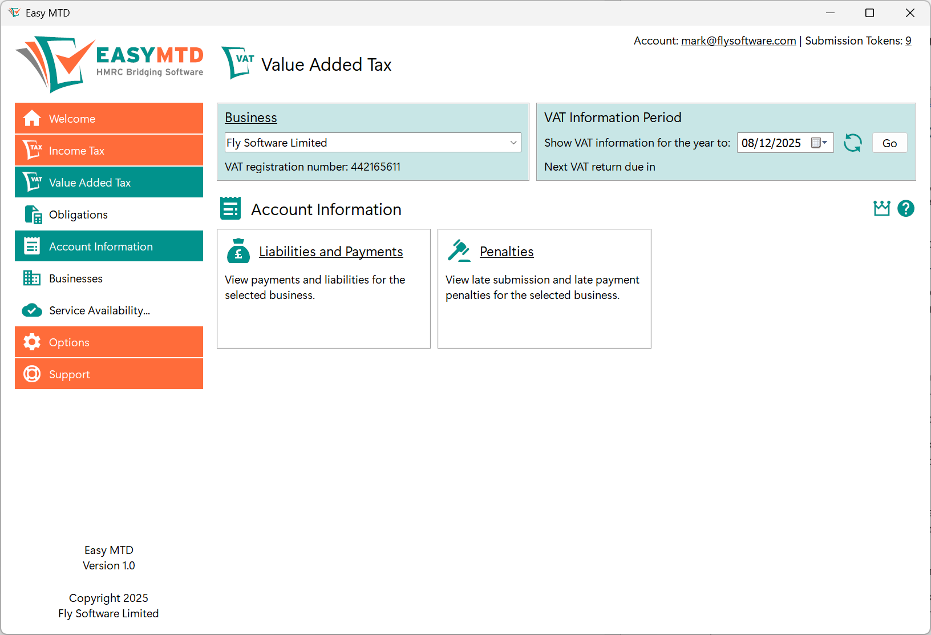This screenshot has width=931, height=635.
Task: Click the Support lifebuoy icon
Action: pos(32,374)
